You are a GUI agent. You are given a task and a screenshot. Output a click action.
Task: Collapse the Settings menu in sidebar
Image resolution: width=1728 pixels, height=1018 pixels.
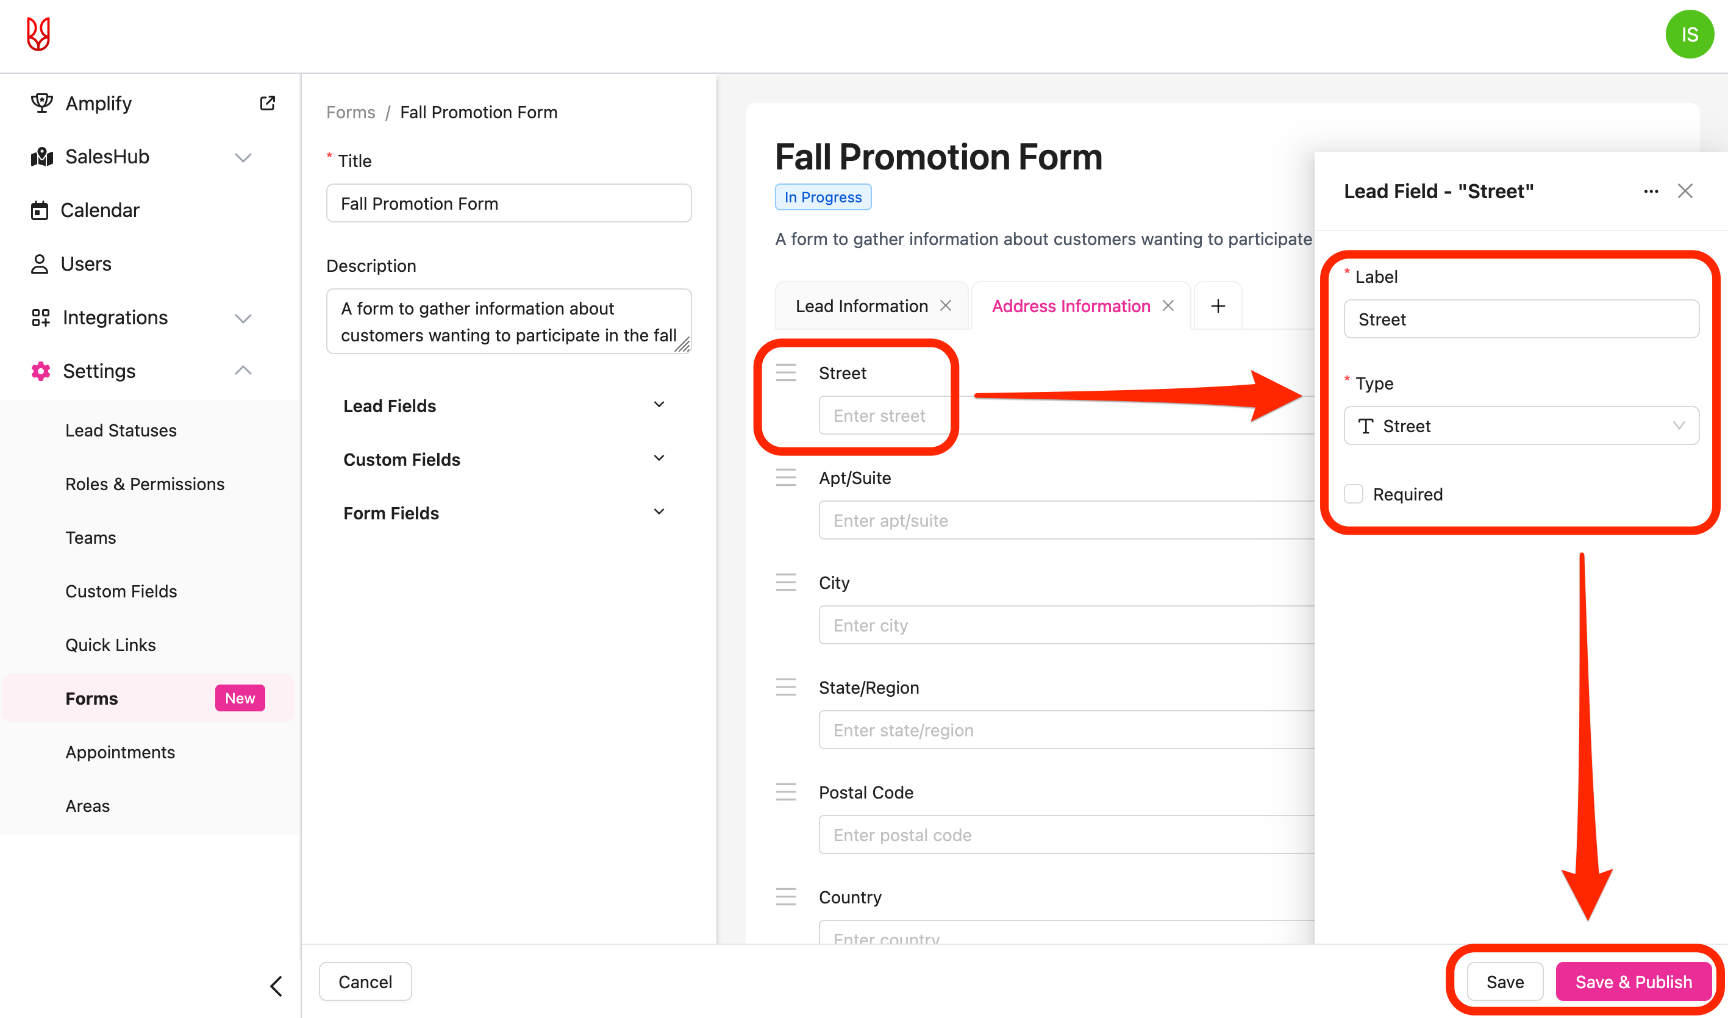(x=243, y=371)
